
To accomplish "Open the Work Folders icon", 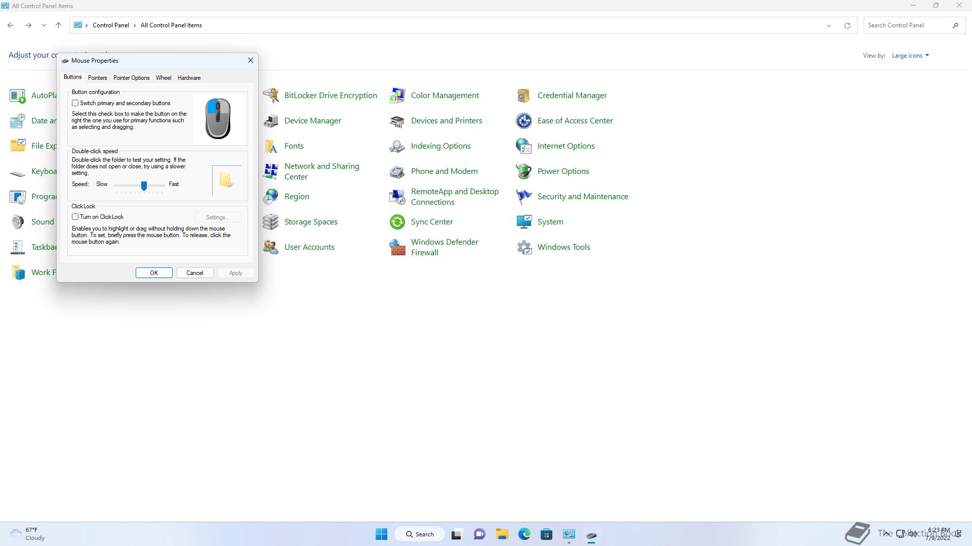I will coord(18,272).
